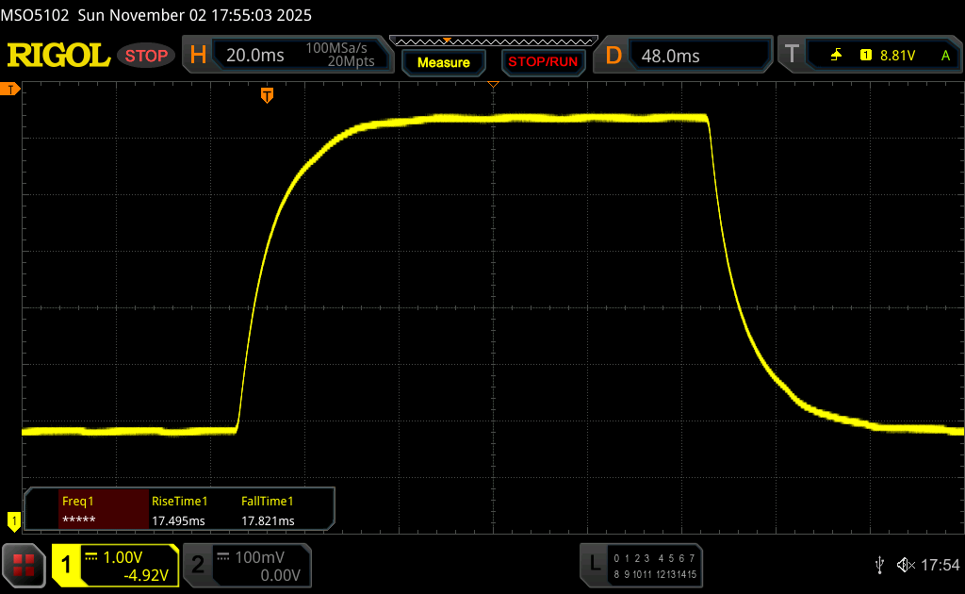Image resolution: width=965 pixels, height=594 pixels.
Task: Click the USB connection status icon
Action: (879, 564)
